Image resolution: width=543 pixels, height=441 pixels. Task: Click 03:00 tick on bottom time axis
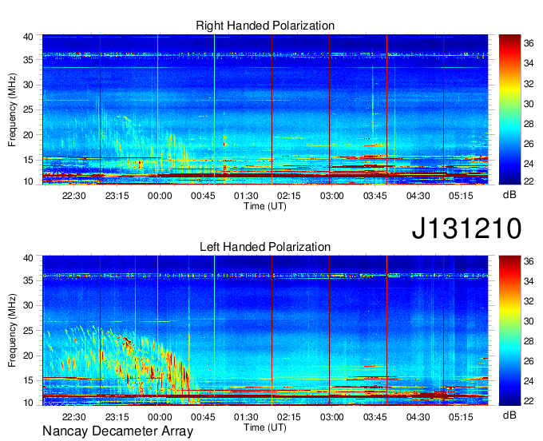tap(331, 417)
